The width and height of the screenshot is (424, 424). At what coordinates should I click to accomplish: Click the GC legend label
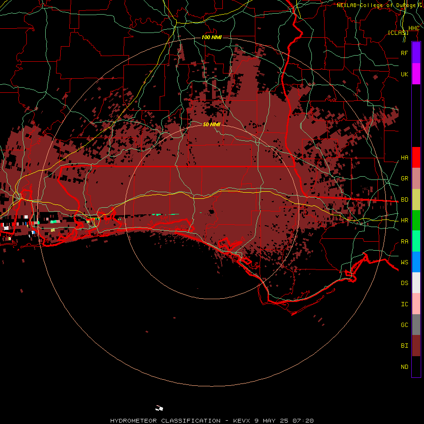404,325
